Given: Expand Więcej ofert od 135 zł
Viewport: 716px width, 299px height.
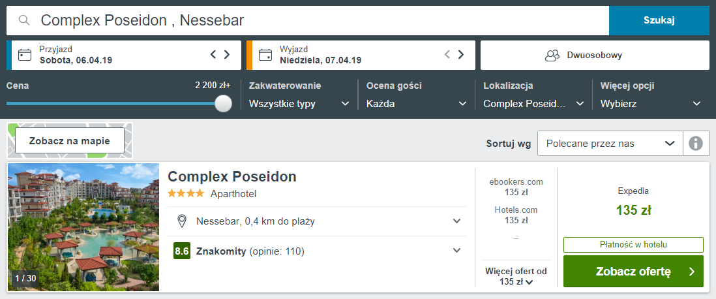Looking at the screenshot, I should click(x=516, y=276).
